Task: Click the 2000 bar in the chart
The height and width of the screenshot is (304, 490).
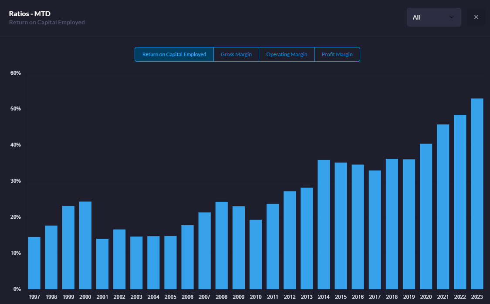Action: point(85,245)
